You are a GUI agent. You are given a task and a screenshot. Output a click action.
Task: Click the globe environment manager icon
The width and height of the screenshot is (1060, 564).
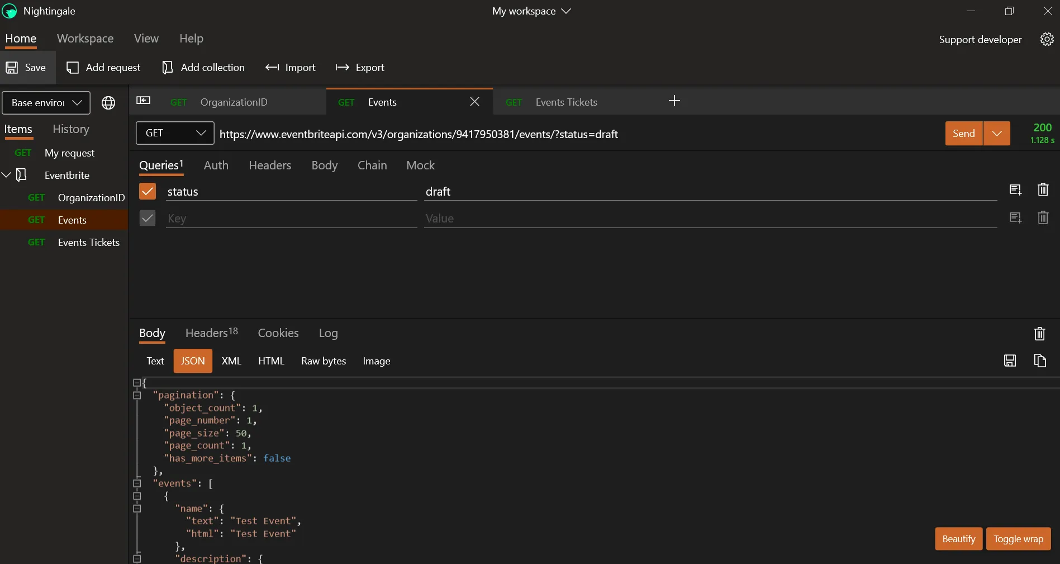point(108,103)
